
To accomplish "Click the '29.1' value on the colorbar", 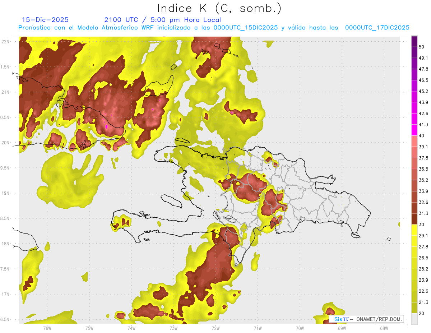I will coord(424,236).
